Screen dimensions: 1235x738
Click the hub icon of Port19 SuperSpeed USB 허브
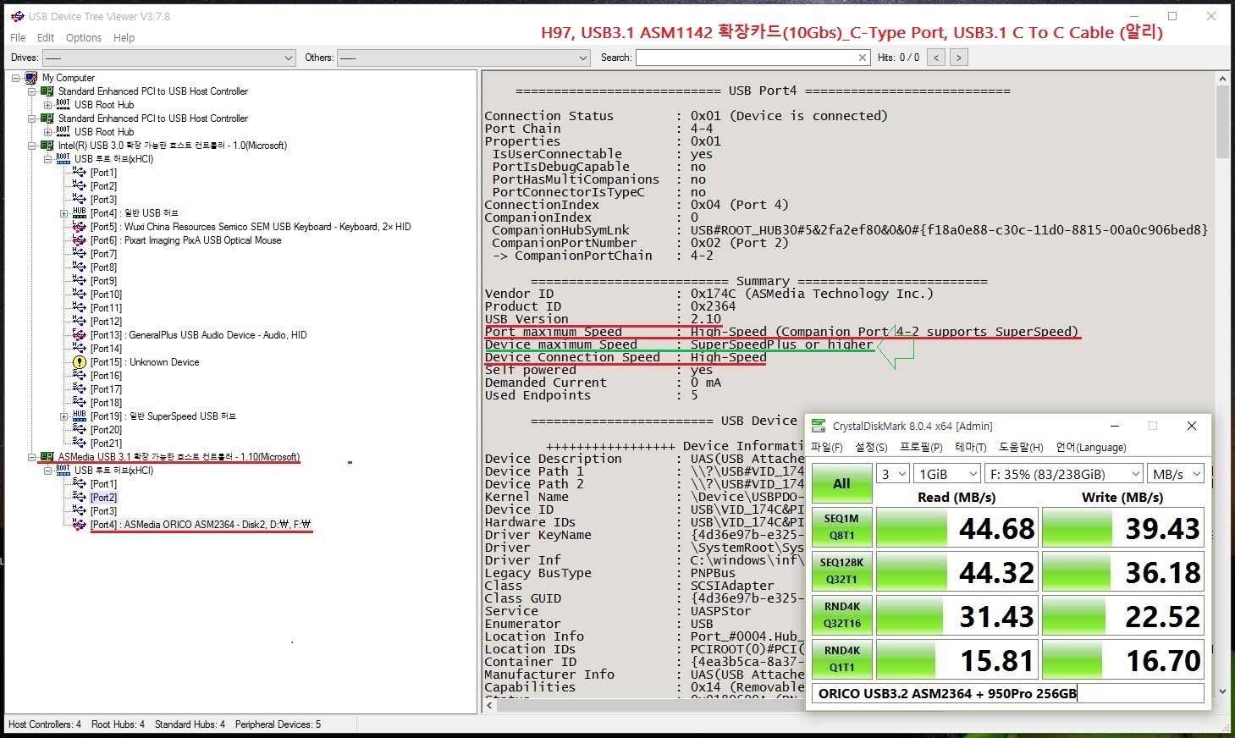[x=80, y=416]
